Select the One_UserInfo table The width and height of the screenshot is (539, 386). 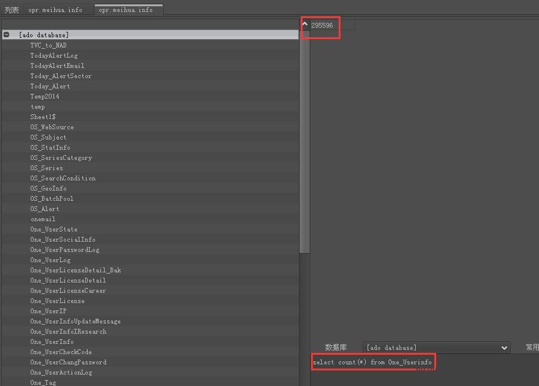pos(52,342)
